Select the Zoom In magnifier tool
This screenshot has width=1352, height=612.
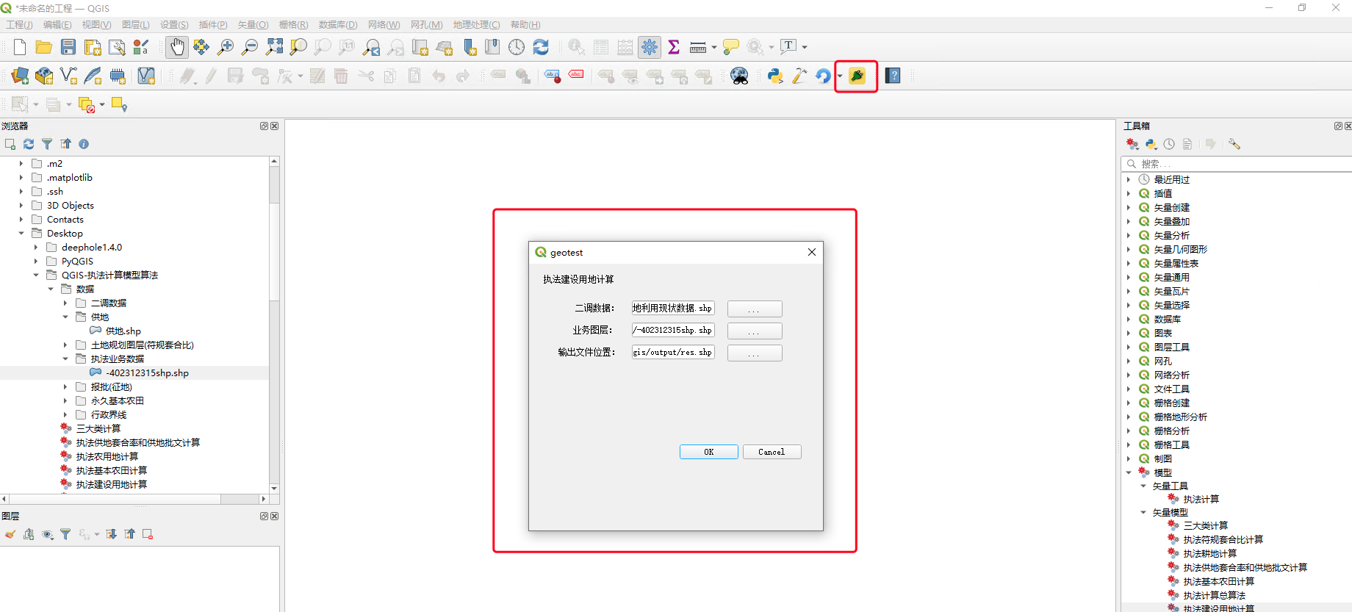226,47
